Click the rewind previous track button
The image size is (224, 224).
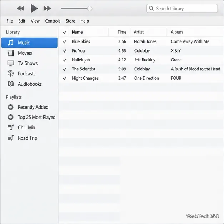(21, 9)
